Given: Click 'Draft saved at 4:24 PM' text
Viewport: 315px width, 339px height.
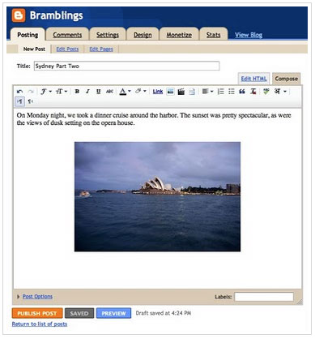Looking at the screenshot, I should point(164,313).
